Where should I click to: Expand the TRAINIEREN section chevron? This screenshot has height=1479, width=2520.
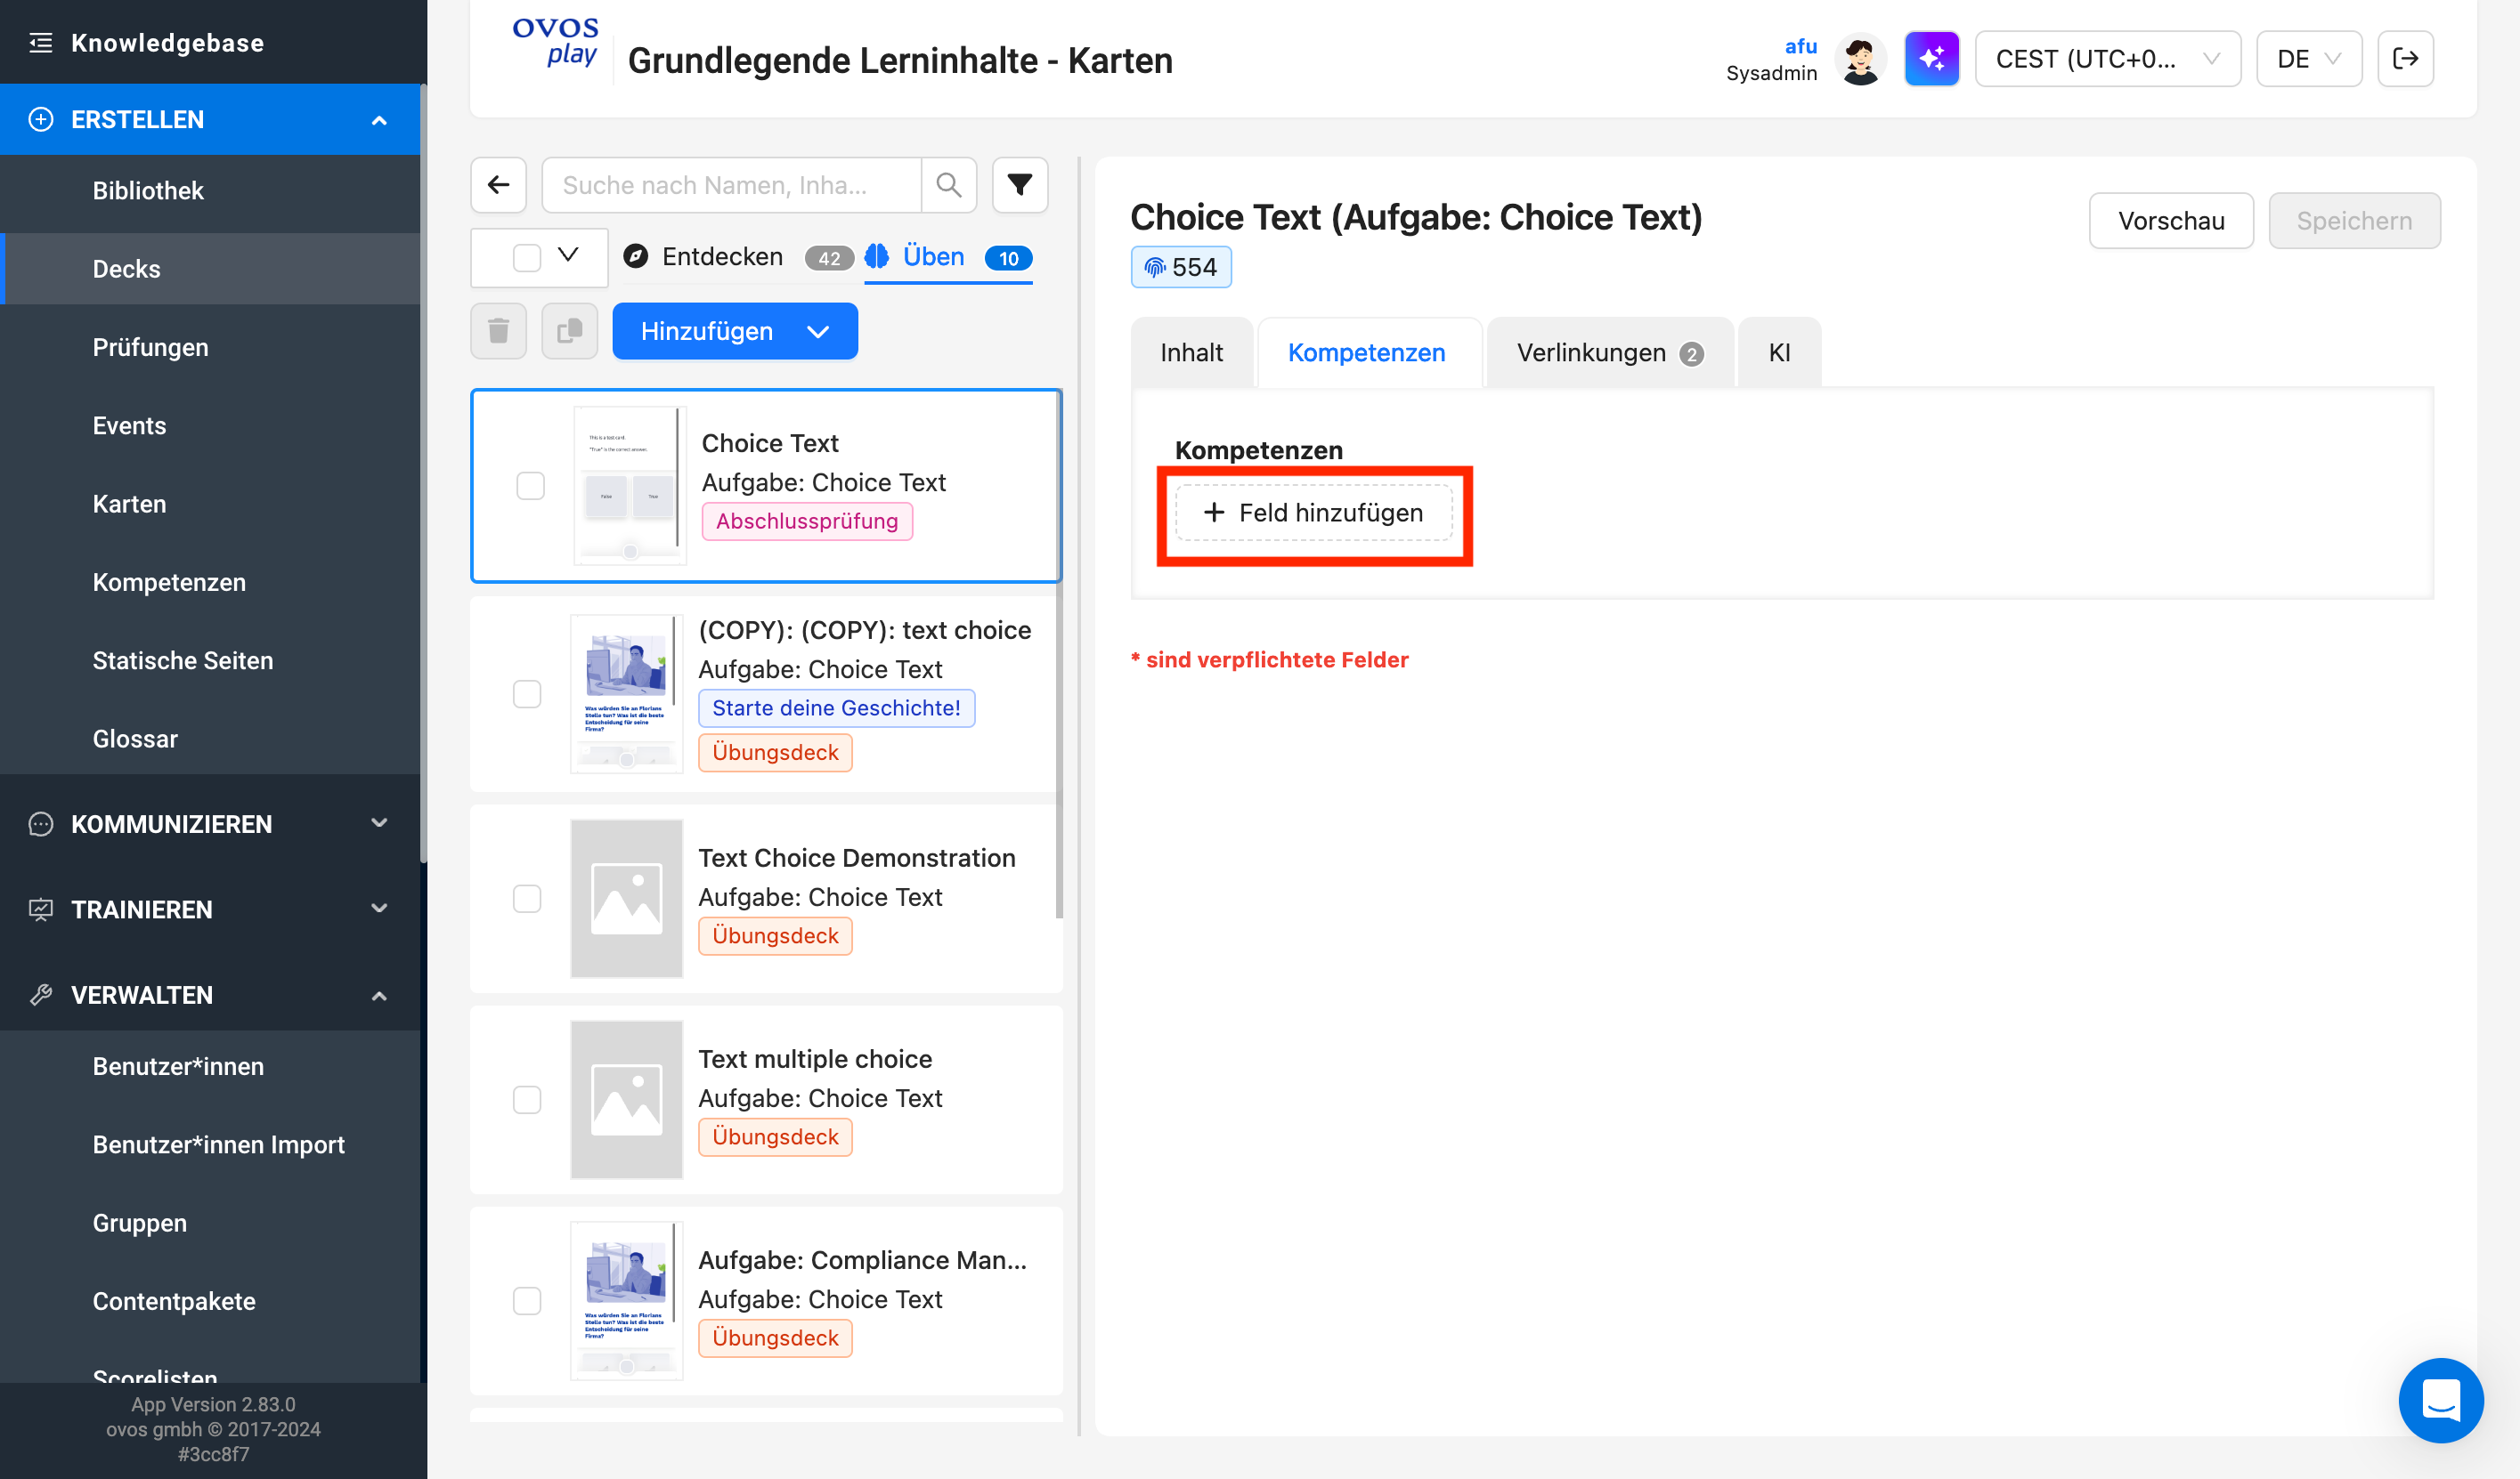tap(379, 909)
